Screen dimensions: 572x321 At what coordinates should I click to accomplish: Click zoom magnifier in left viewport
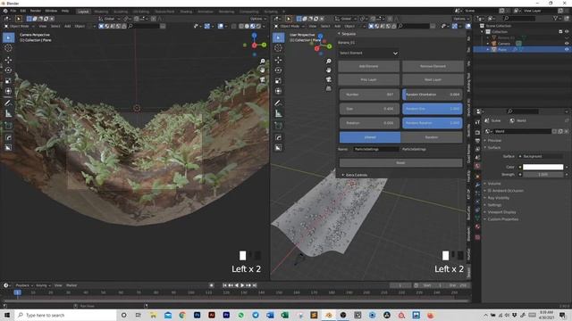click(262, 62)
